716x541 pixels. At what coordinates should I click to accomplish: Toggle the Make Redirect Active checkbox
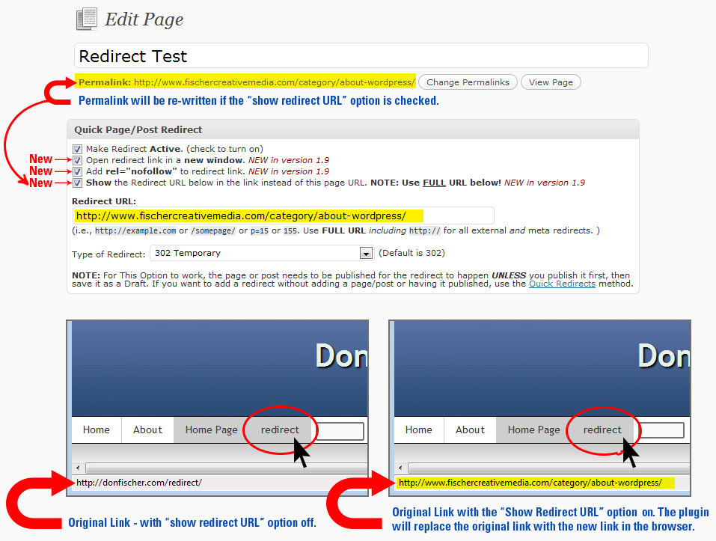78,149
